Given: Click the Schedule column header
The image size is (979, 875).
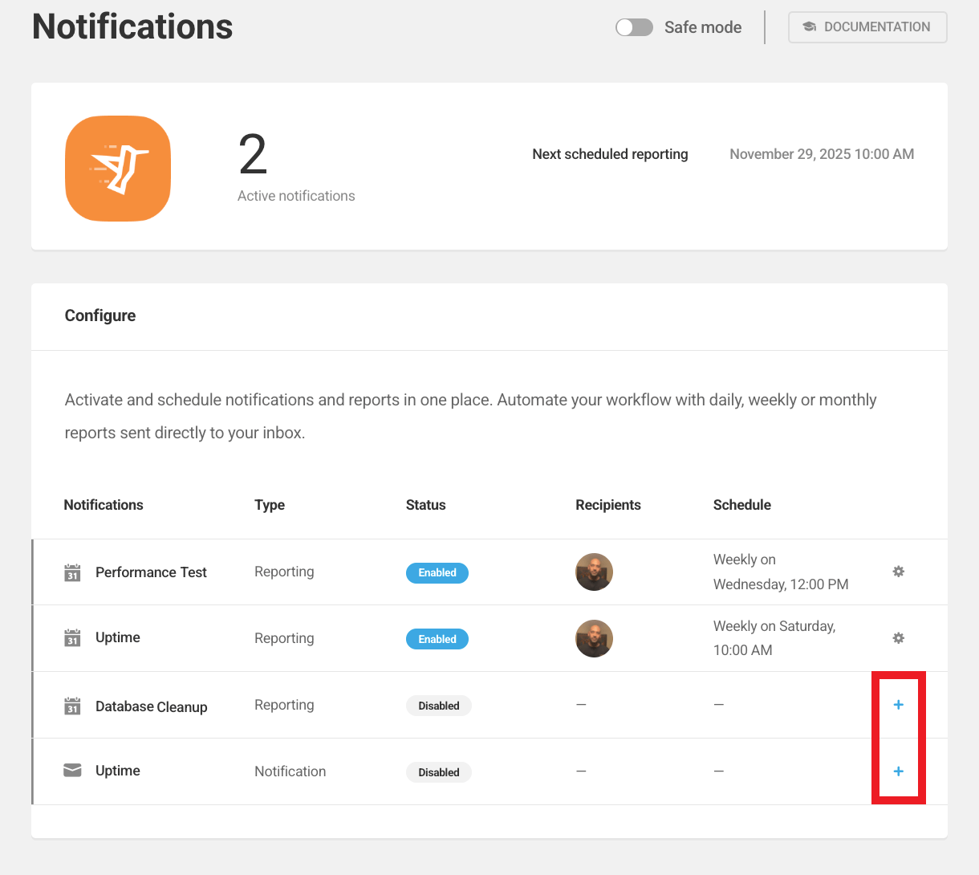Looking at the screenshot, I should pyautogui.click(x=741, y=505).
